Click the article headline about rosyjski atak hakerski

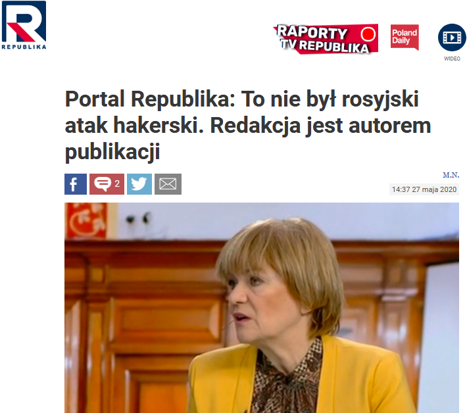[x=248, y=126]
